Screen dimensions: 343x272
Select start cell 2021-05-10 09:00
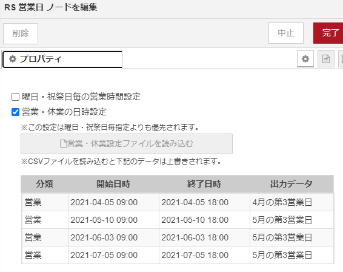point(113,220)
